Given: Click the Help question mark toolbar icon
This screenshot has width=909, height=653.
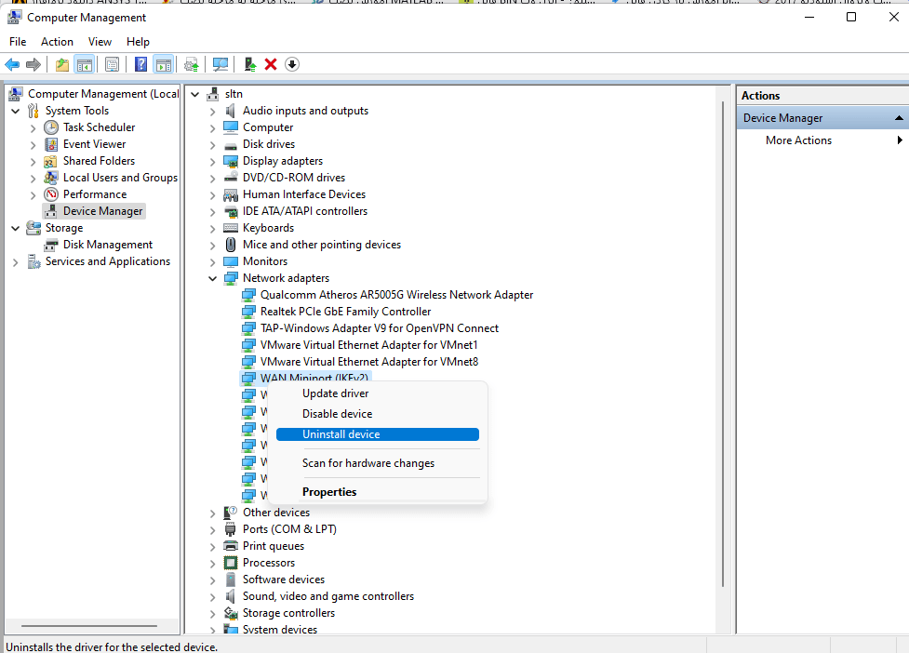Looking at the screenshot, I should [x=140, y=64].
